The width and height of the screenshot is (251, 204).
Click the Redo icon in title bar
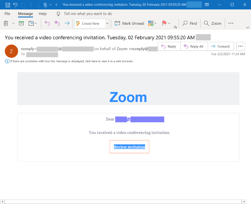(x=23, y=5)
